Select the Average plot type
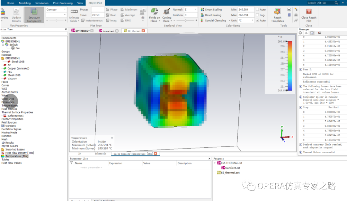The height and width of the screenshot is (201, 347). click(x=128, y=15)
